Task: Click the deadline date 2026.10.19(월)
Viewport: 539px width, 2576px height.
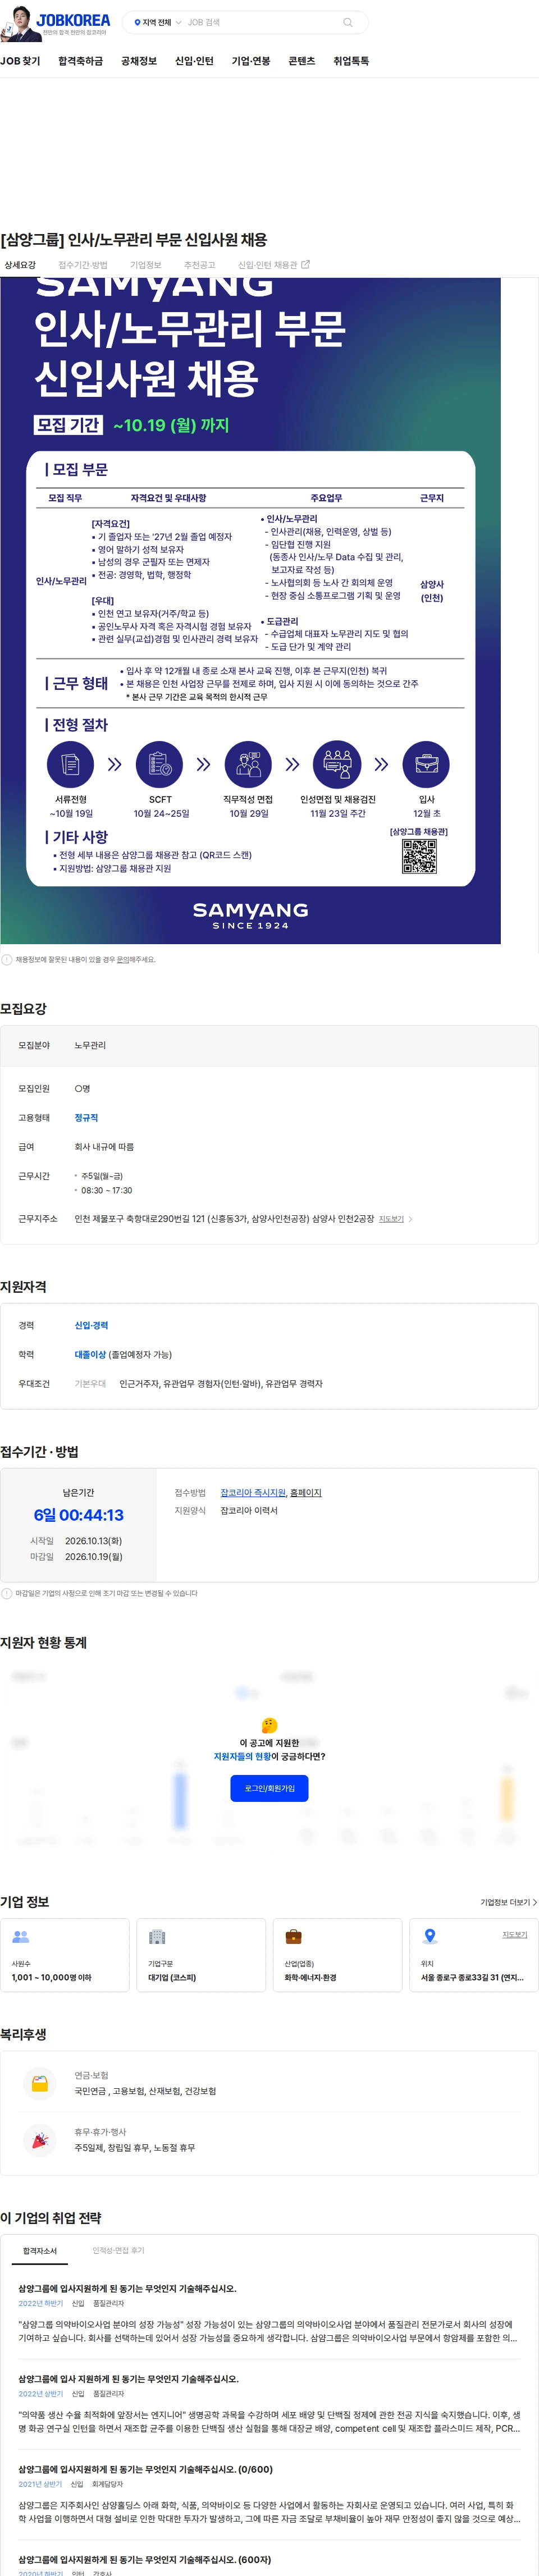Action: coord(93,1557)
